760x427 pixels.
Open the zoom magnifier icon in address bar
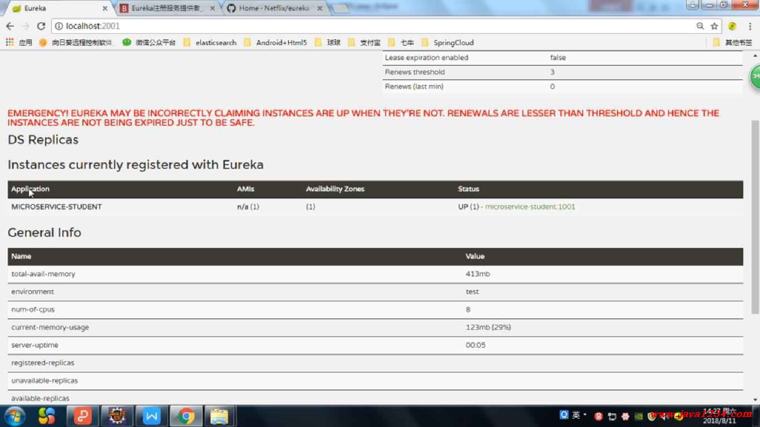click(700, 26)
